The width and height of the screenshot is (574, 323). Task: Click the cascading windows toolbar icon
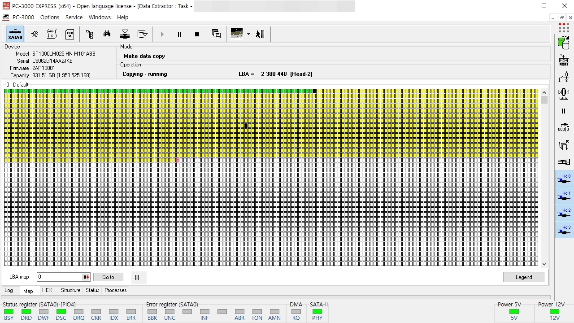click(216, 34)
